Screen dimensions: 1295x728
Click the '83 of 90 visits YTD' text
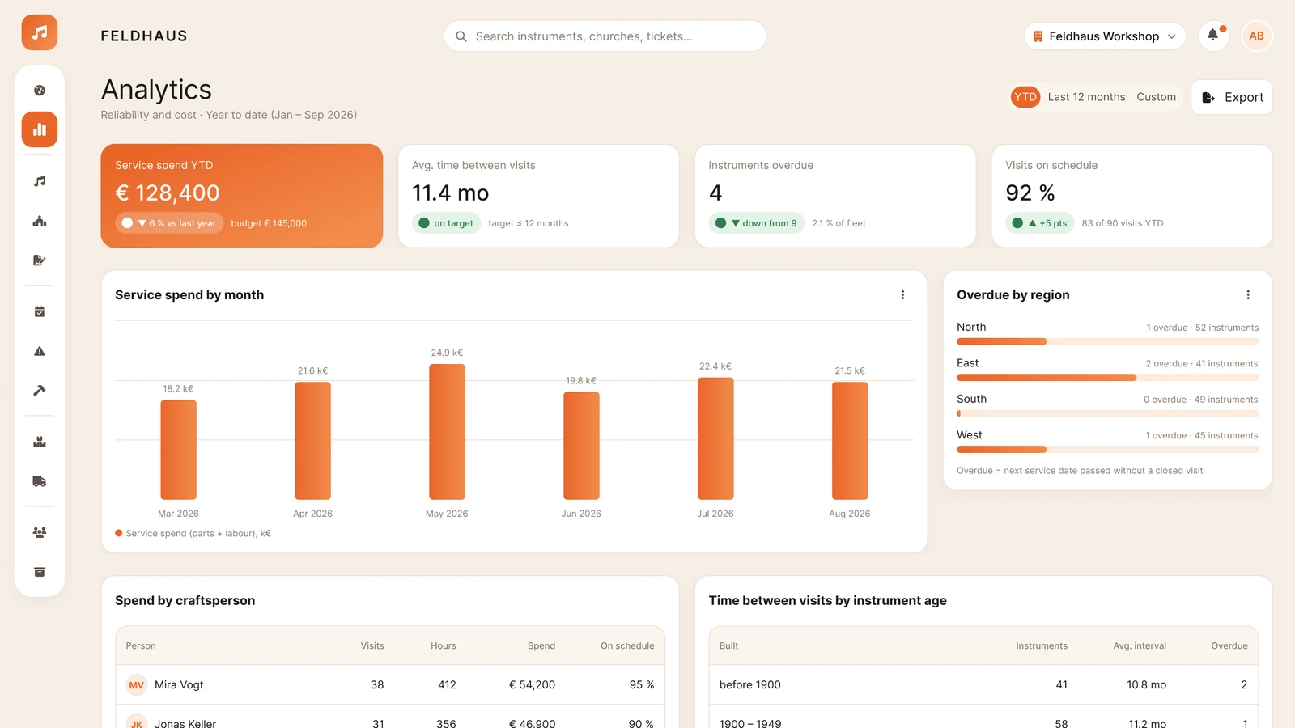coord(1123,223)
